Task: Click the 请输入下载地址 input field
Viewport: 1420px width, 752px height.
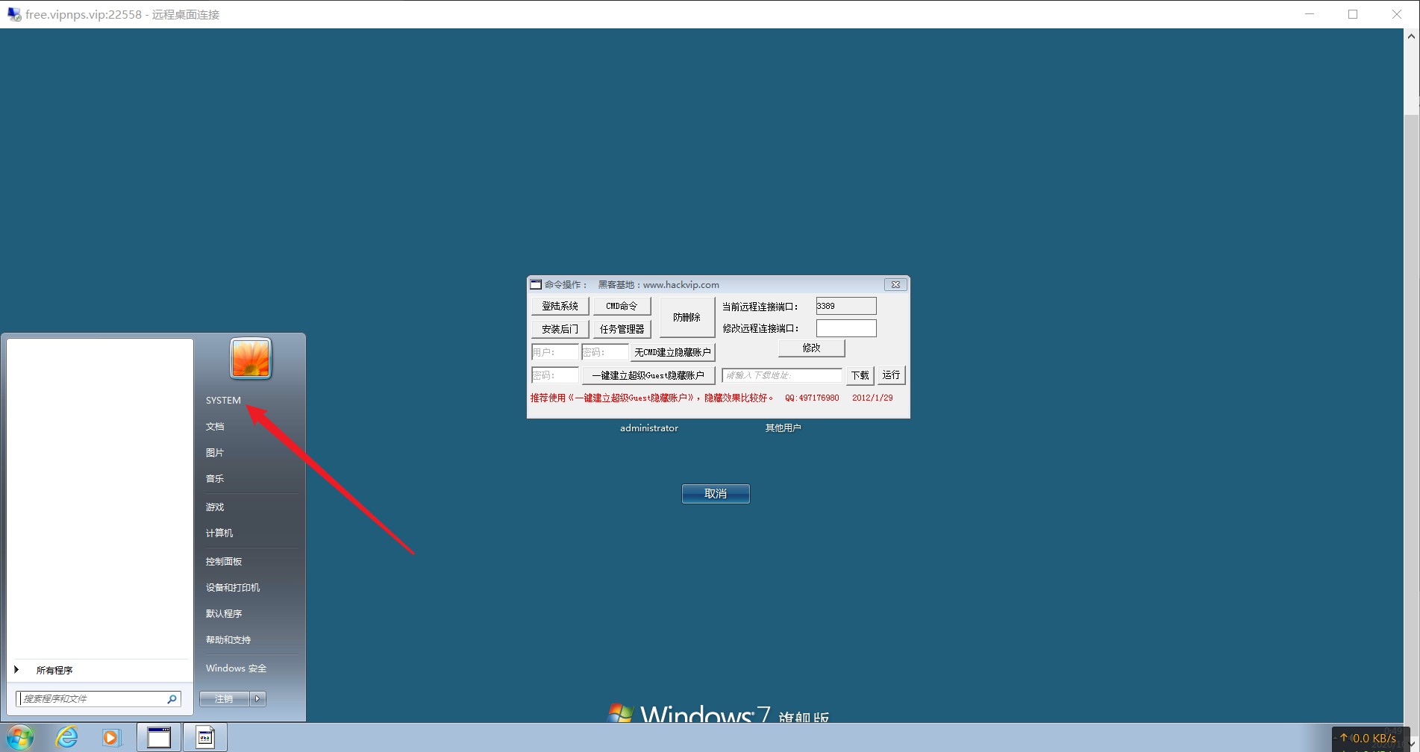Action: [x=781, y=375]
